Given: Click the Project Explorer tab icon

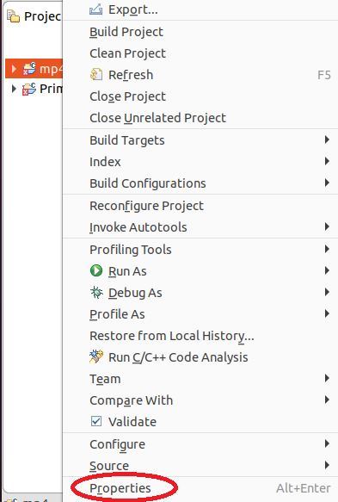Looking at the screenshot, I should click(14, 16).
